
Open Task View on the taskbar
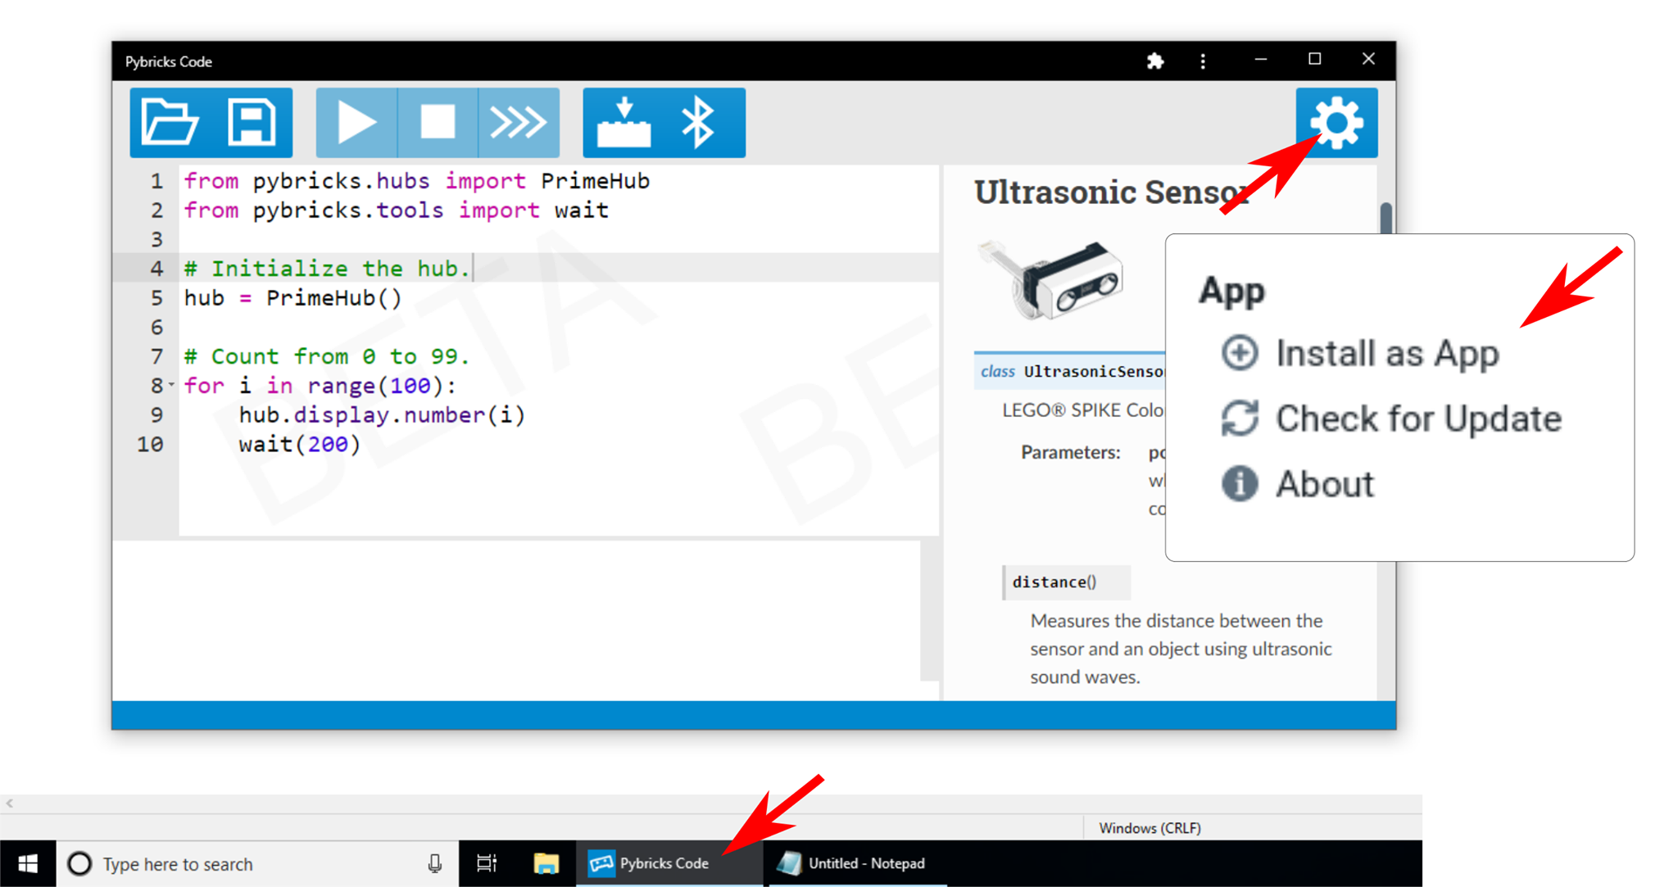pos(487,863)
